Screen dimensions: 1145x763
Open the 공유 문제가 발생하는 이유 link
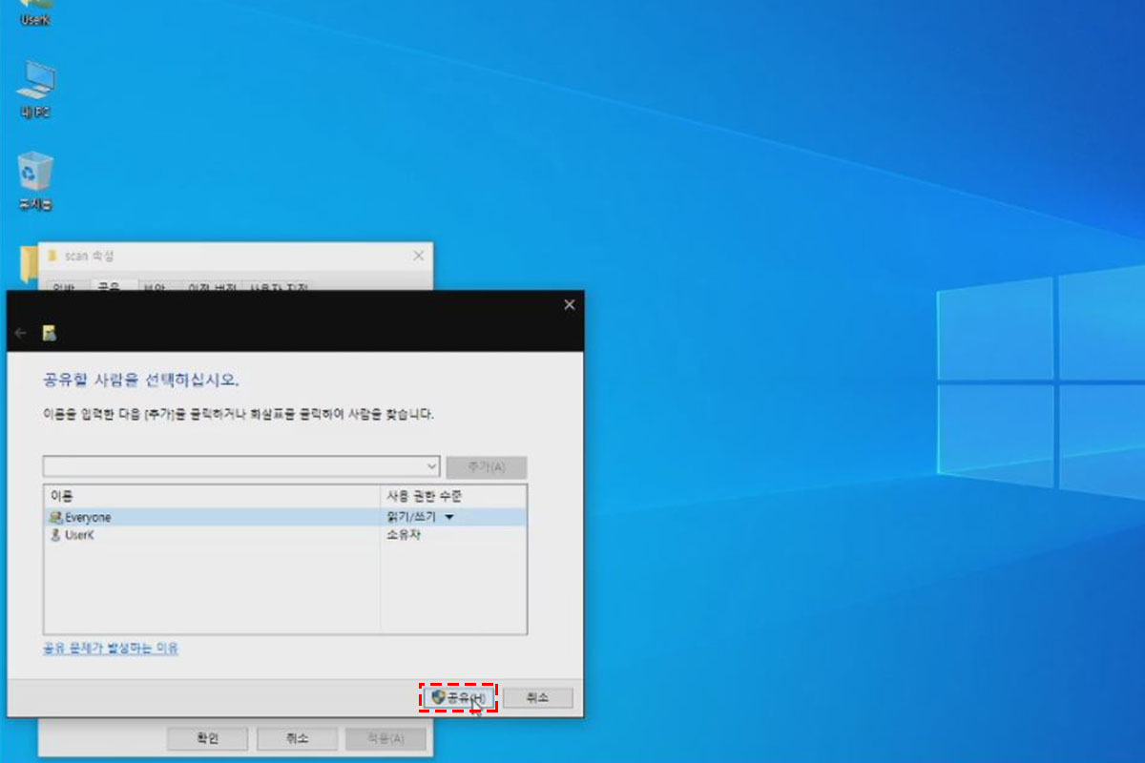point(111,649)
